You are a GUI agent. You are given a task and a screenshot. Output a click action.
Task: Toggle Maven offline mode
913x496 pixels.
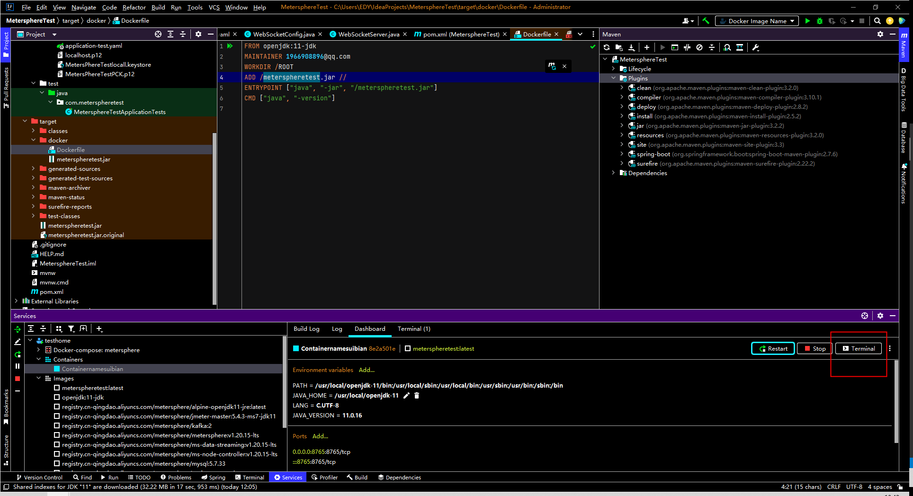click(687, 47)
